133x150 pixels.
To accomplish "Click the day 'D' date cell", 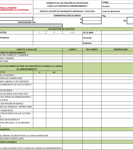I will [40, 32].
